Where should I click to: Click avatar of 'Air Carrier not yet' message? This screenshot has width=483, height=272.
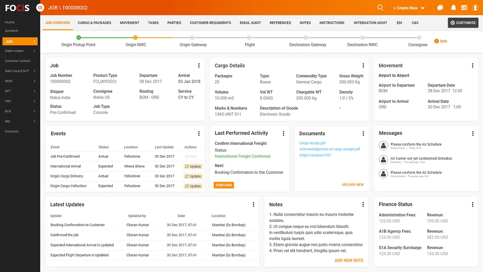384,160
